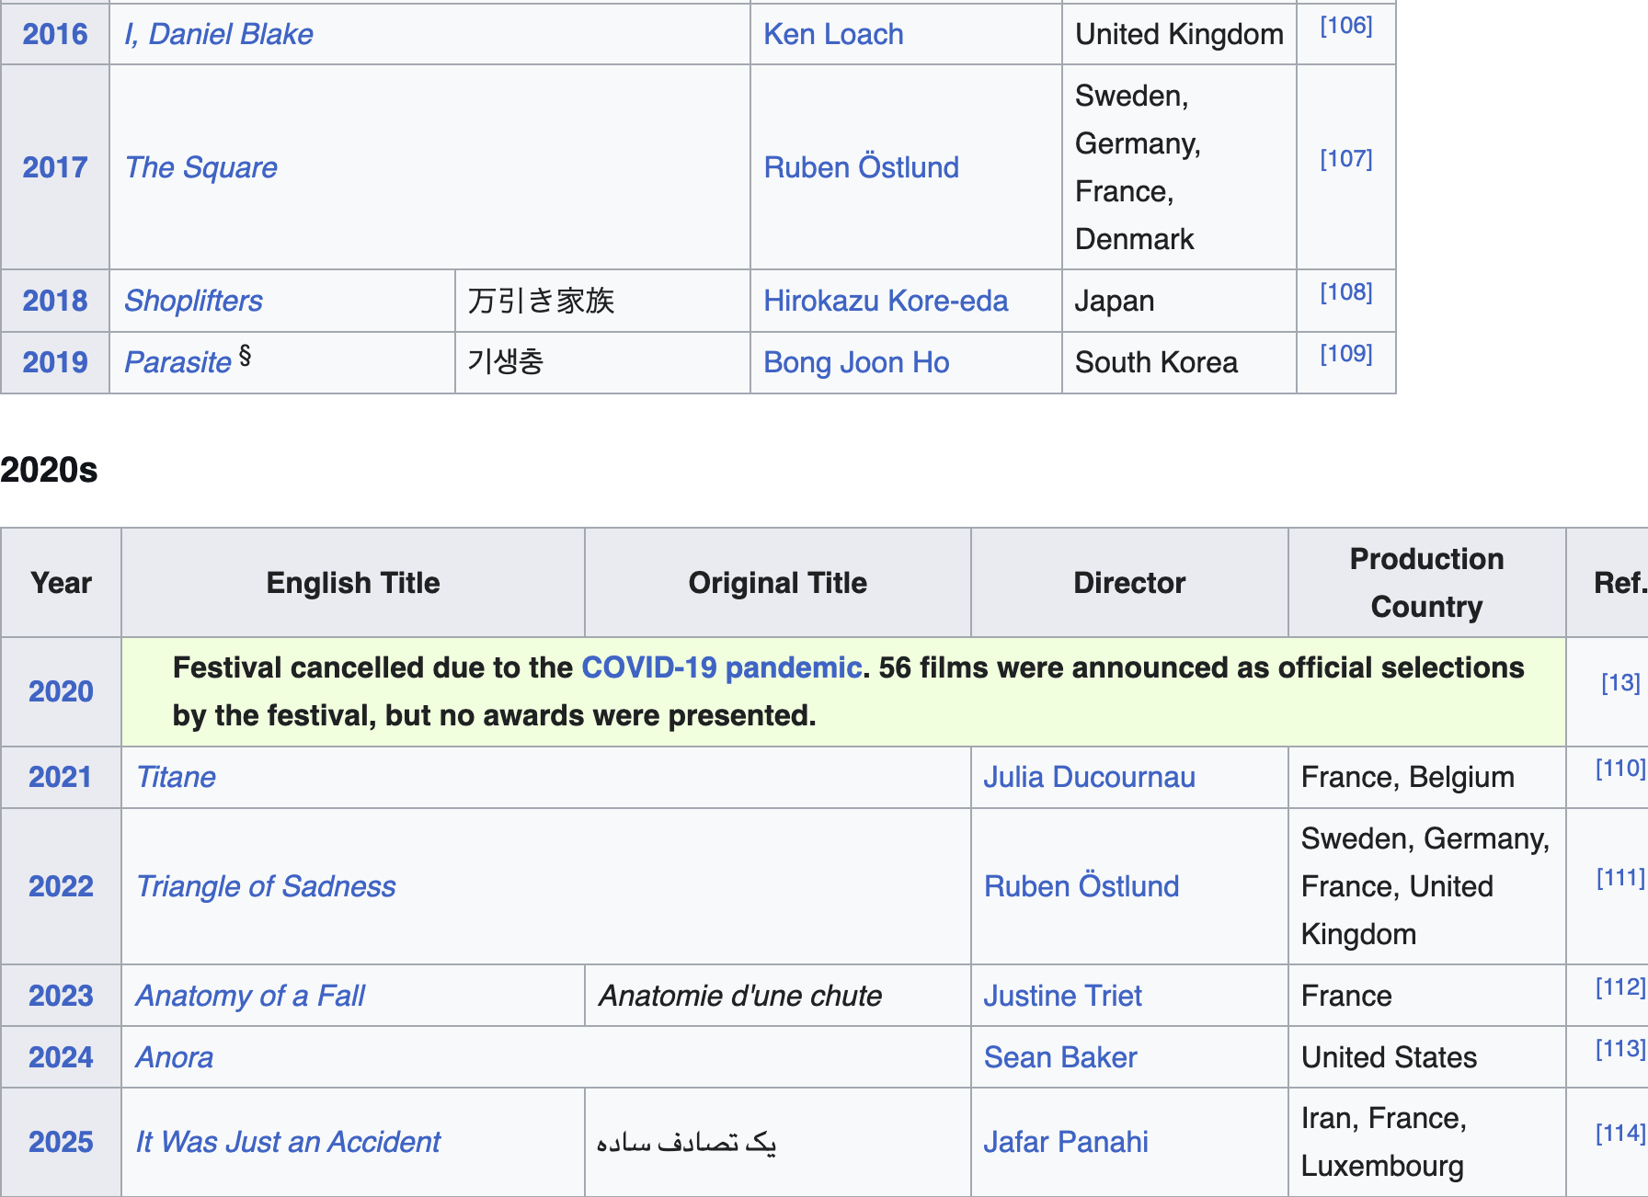Image resolution: width=1648 pixels, height=1197 pixels.
Task: Open the film page for I, Daniel Blake
Action: click(219, 34)
